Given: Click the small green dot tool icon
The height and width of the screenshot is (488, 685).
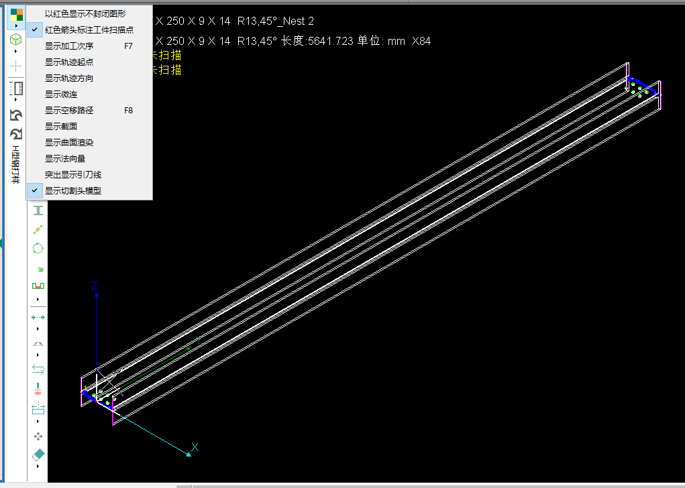Looking at the screenshot, I should tap(41, 269).
